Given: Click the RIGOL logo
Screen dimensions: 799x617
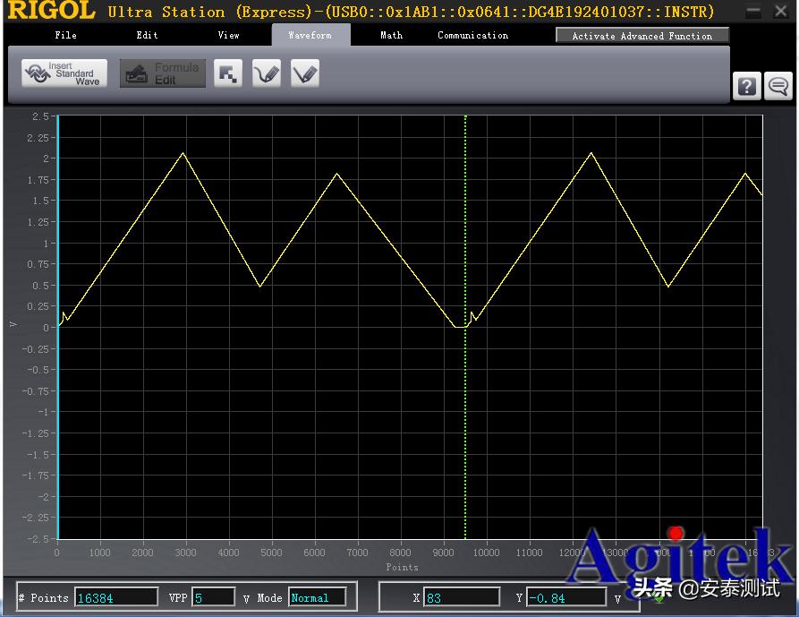Looking at the screenshot, I should [x=51, y=12].
